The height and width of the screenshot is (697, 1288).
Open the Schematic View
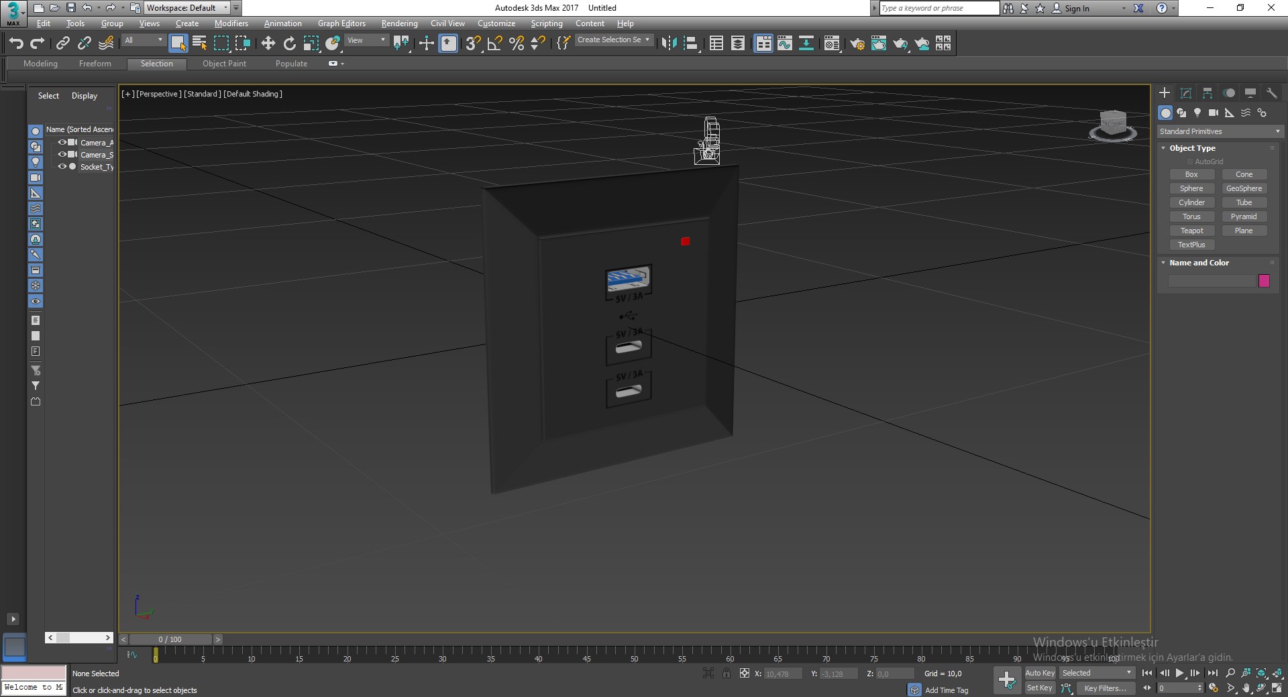click(x=806, y=44)
